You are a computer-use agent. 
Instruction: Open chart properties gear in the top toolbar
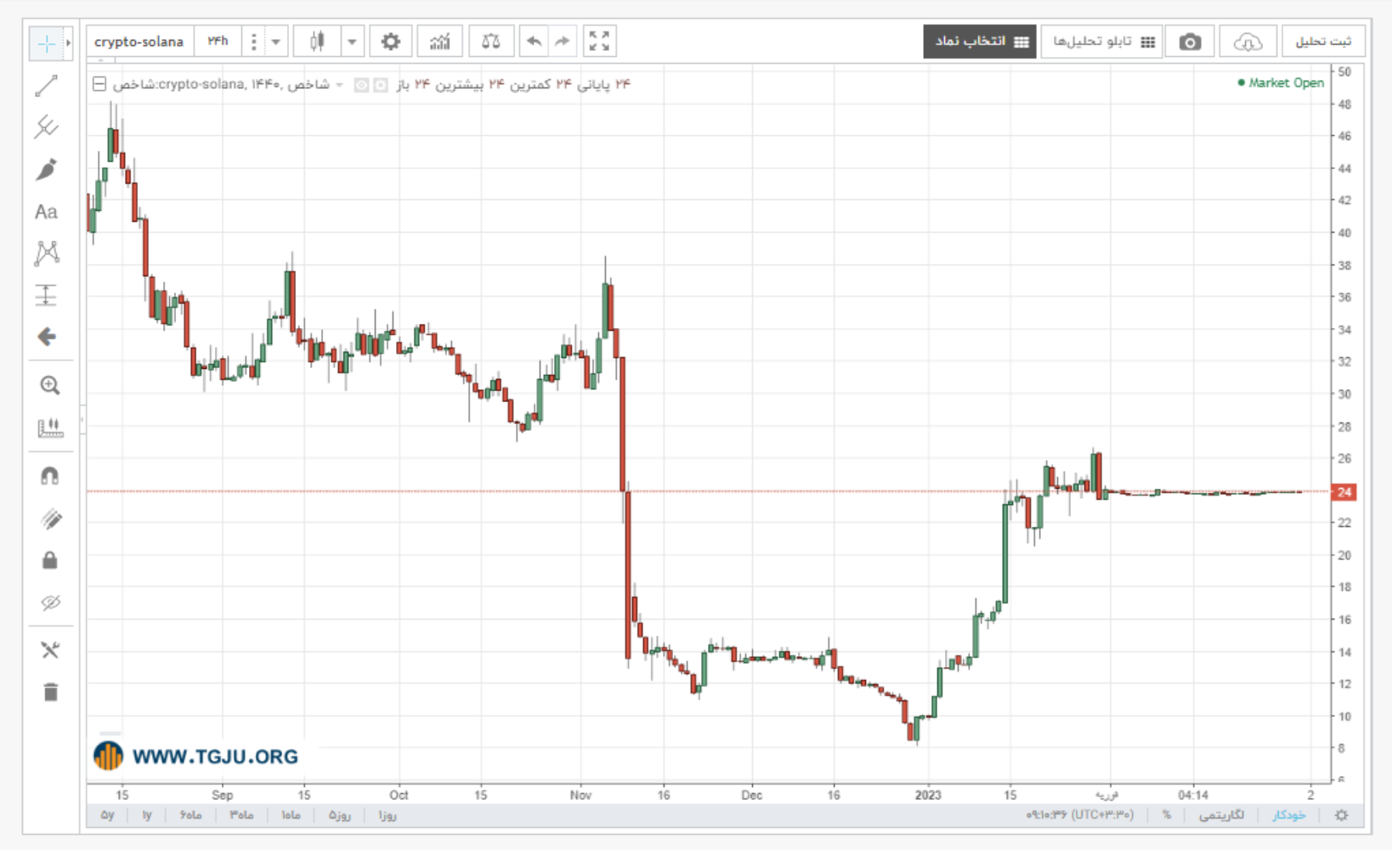click(390, 42)
